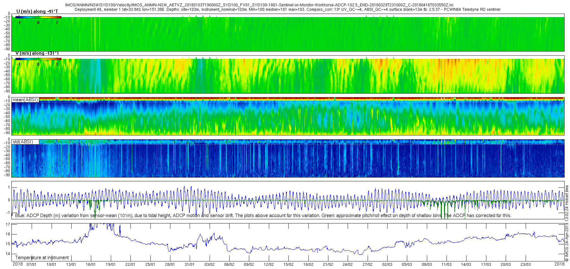The width and height of the screenshot is (570, 269).
Task: Click the 19/01 date tick label
Action: pos(111,265)
